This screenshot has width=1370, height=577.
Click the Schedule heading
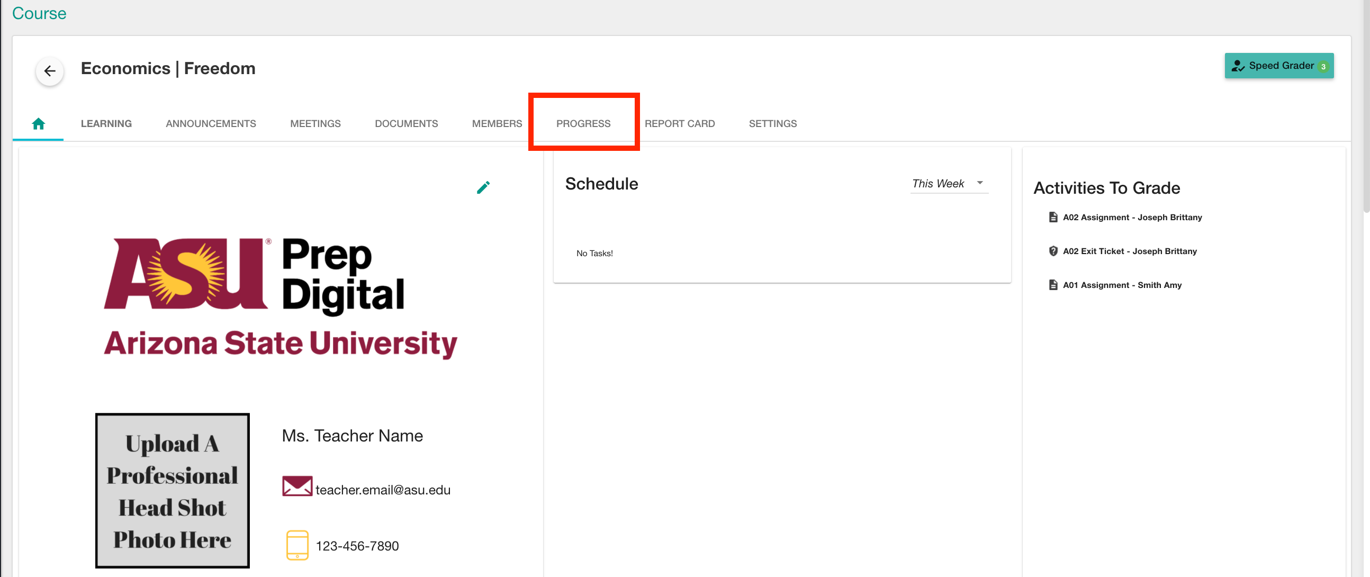pos(601,184)
